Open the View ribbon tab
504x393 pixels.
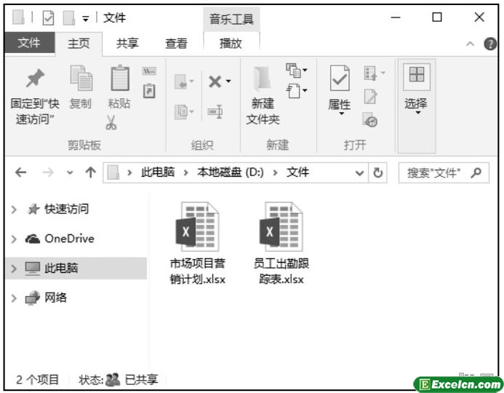tap(176, 44)
